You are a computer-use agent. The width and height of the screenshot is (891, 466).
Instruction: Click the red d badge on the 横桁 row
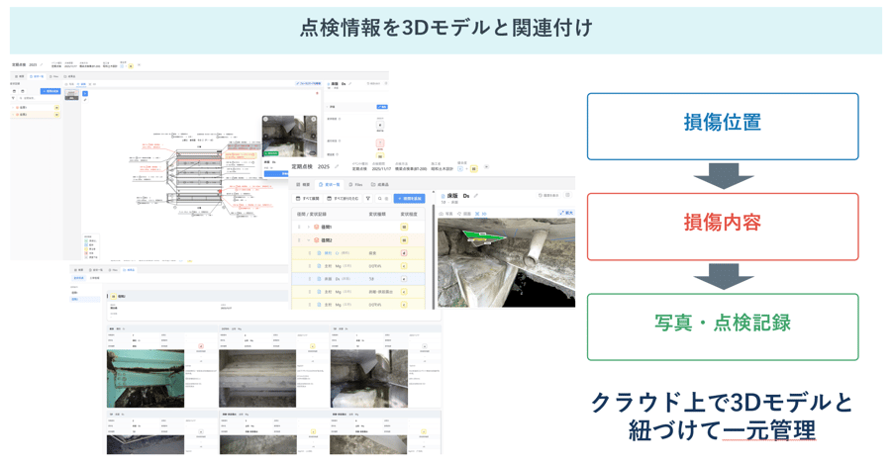point(404,253)
